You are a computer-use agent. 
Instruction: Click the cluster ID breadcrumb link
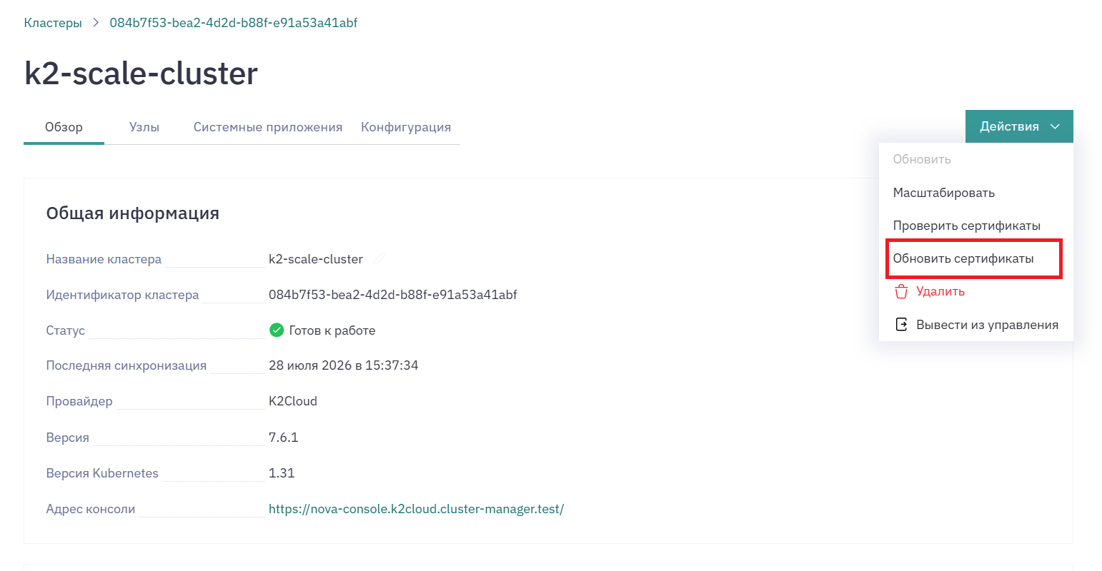(234, 23)
